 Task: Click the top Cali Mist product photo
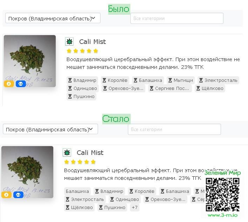point(30,61)
